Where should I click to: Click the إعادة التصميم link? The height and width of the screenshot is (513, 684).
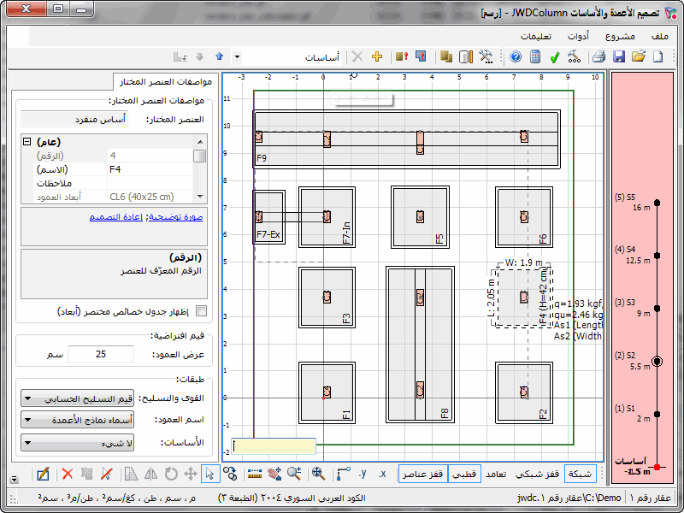point(116,217)
